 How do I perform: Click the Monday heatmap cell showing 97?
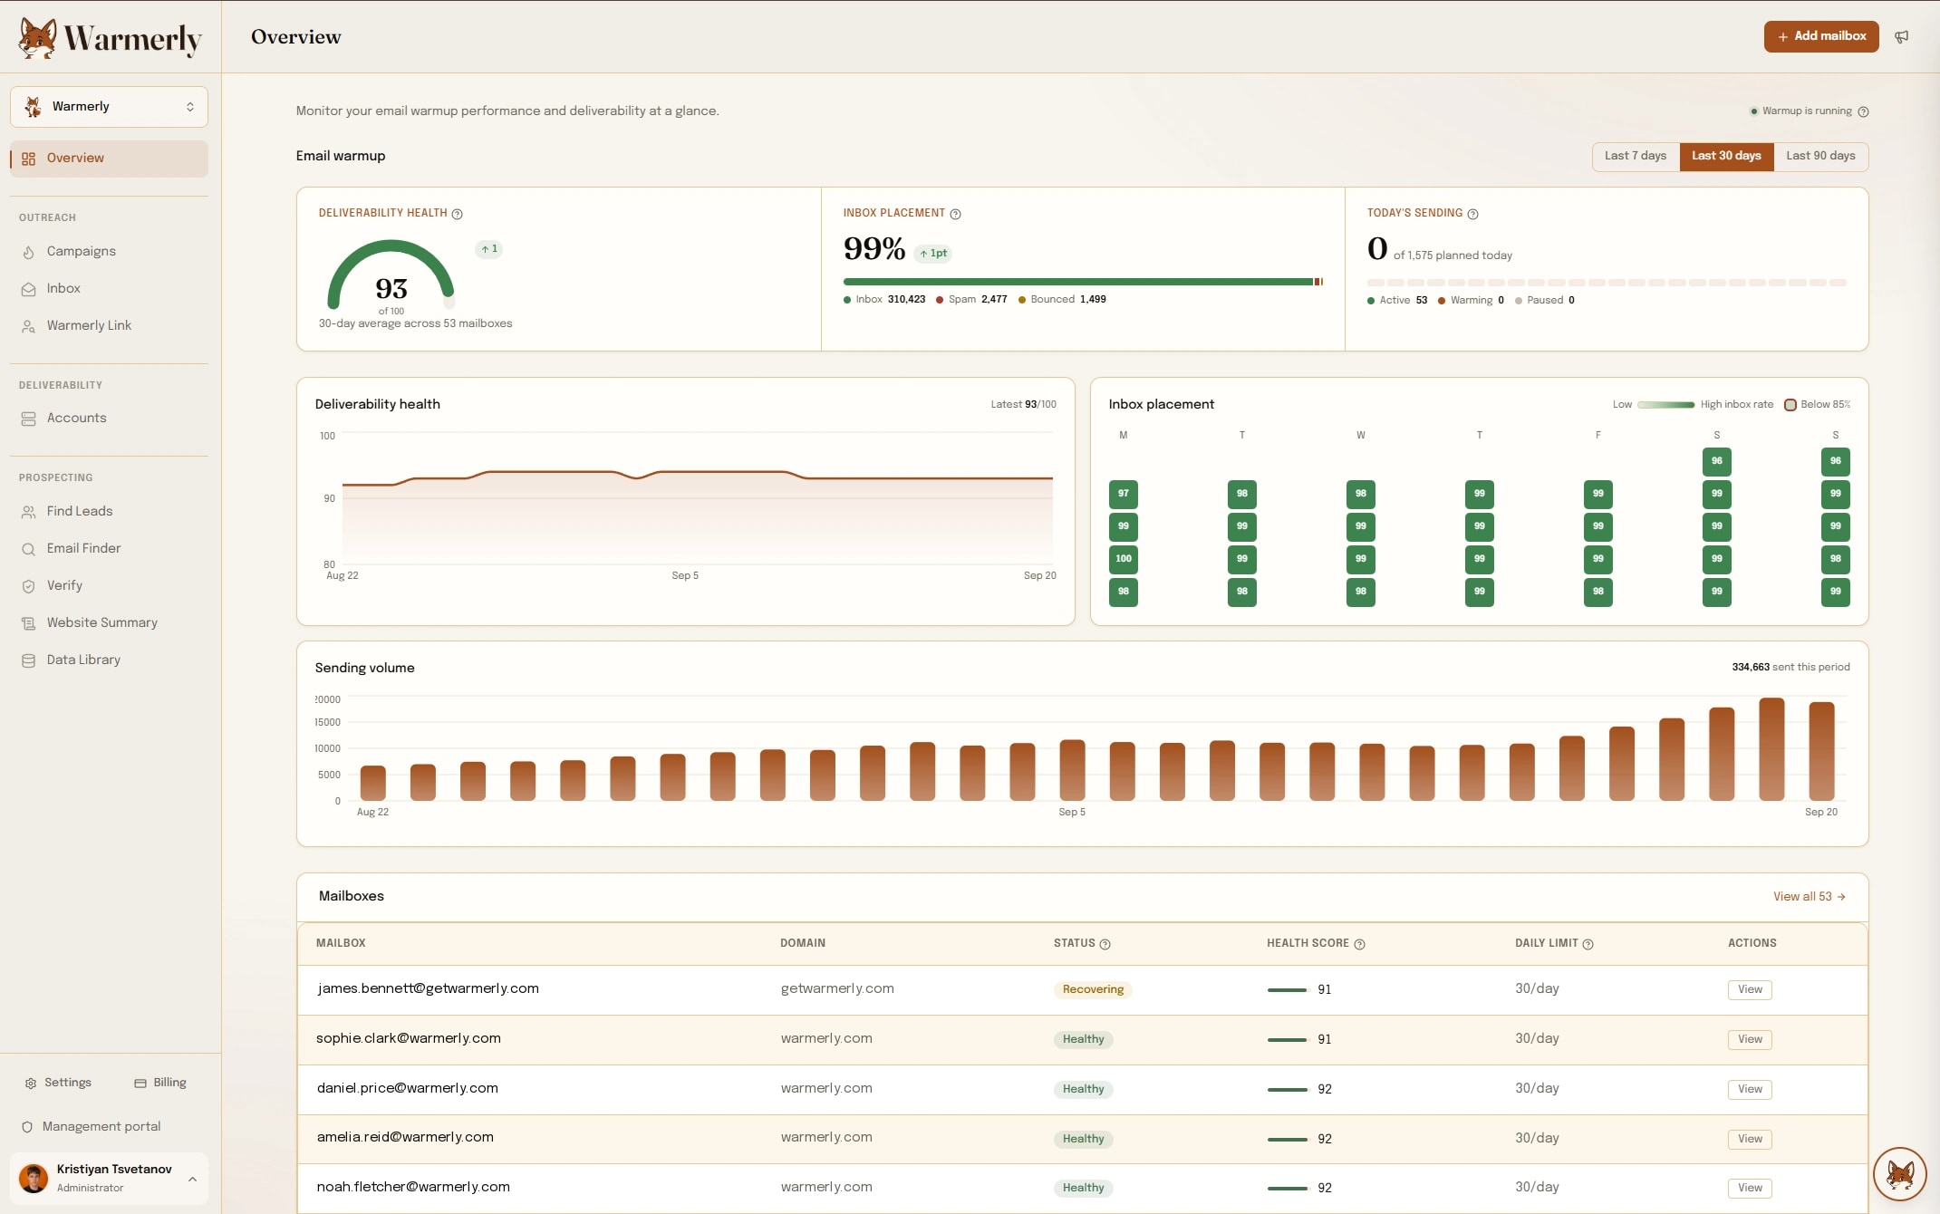(x=1124, y=494)
